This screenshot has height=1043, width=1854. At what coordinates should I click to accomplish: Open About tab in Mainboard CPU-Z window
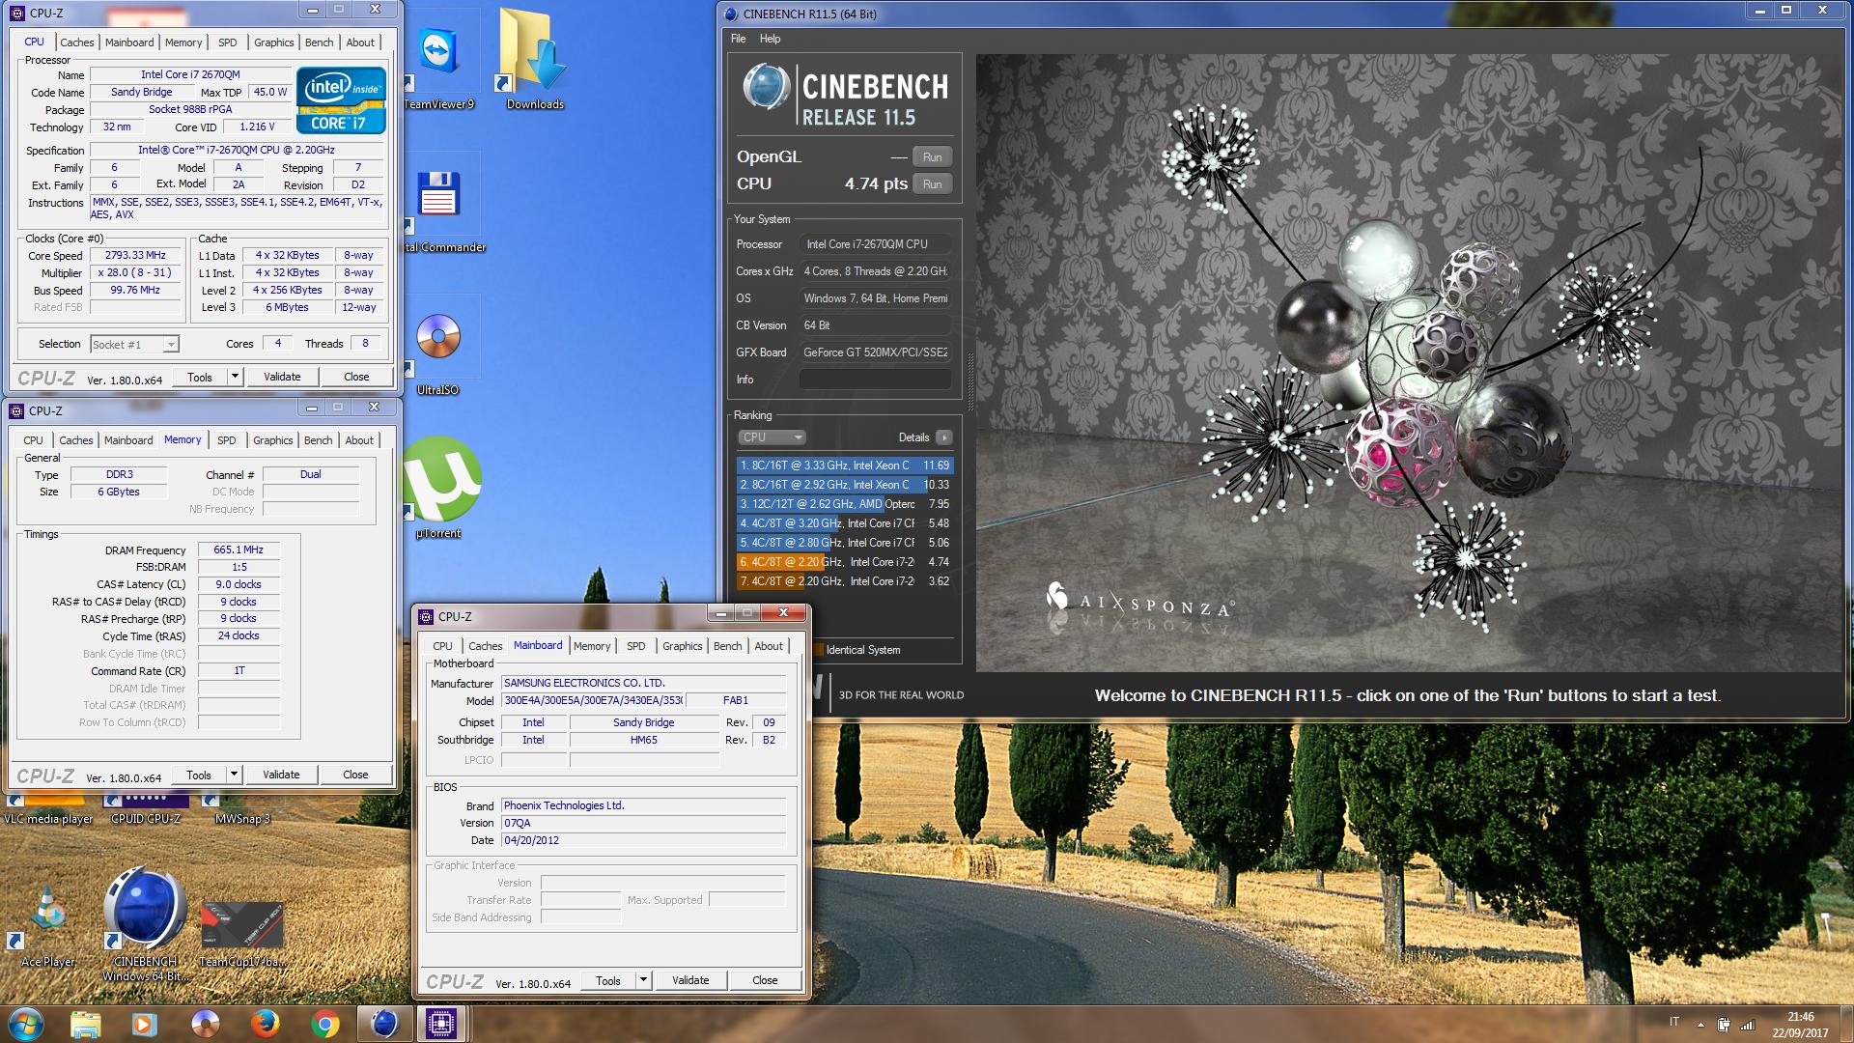coord(769,646)
